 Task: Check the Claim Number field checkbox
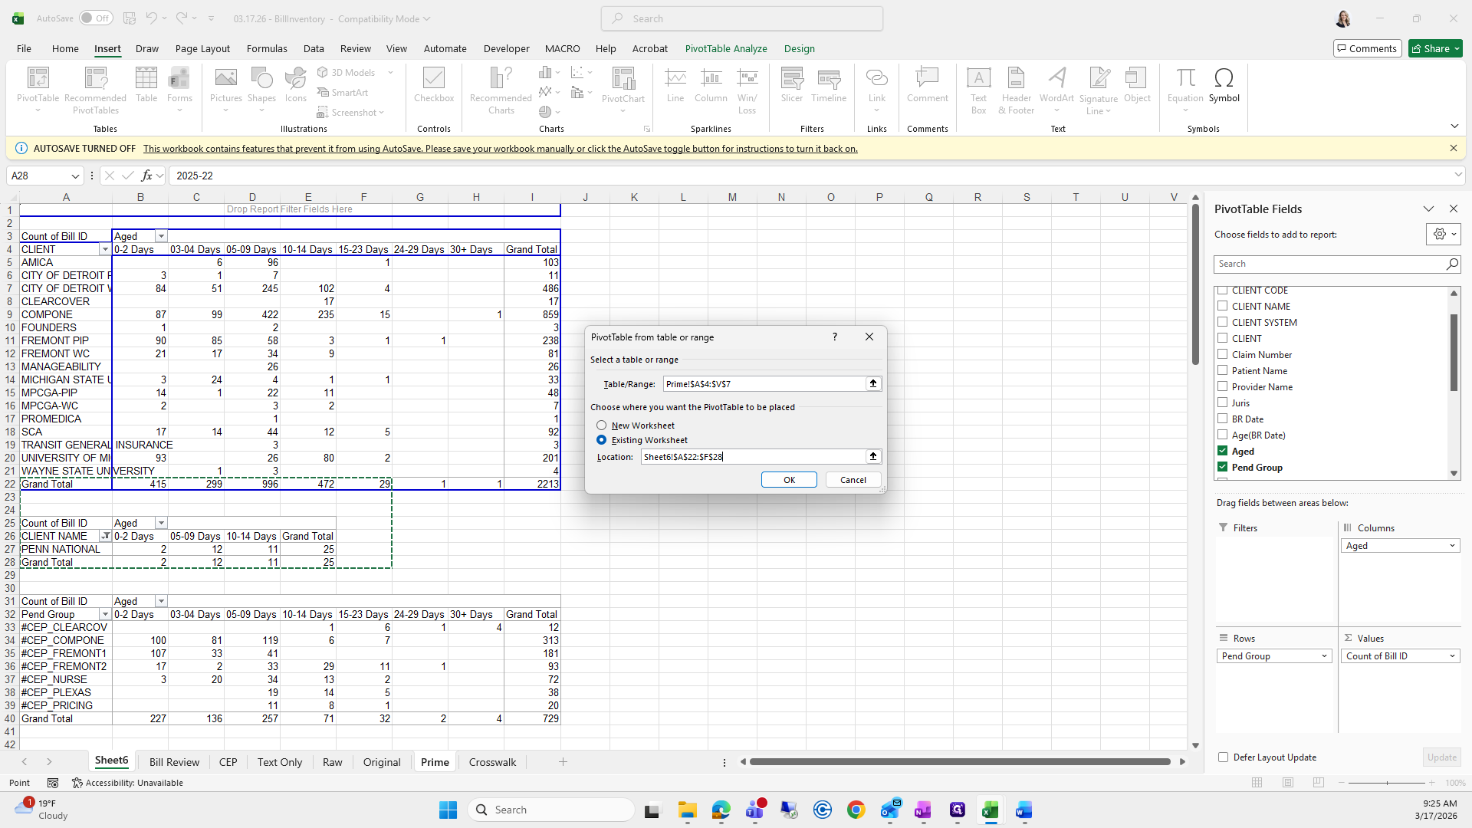pos(1223,354)
